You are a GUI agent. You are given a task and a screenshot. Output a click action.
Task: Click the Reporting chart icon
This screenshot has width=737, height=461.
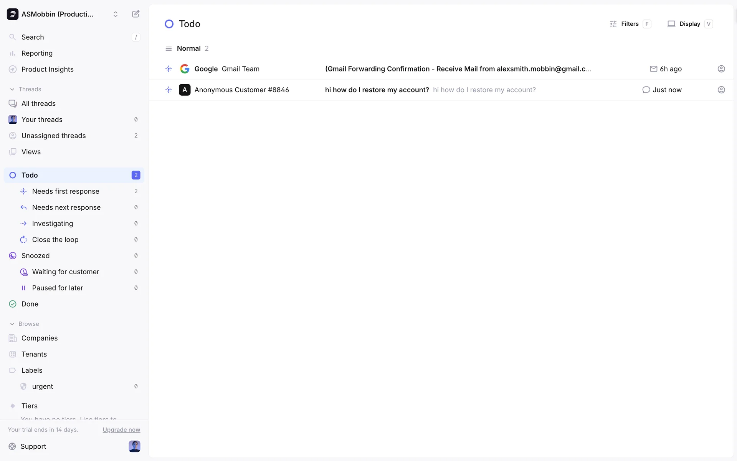13,53
